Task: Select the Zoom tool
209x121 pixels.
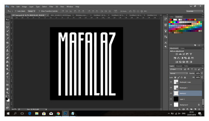Action: click(x=7, y=93)
